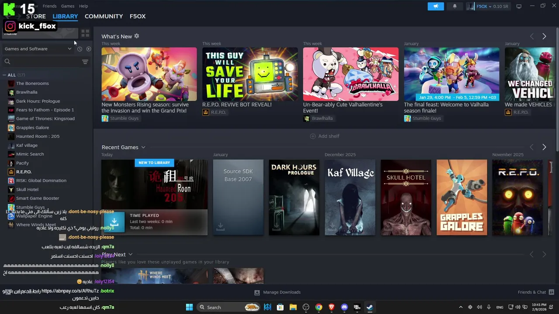Viewport: 559px width, 314px height.
Task: Open the Help menu
Action: coord(83,6)
